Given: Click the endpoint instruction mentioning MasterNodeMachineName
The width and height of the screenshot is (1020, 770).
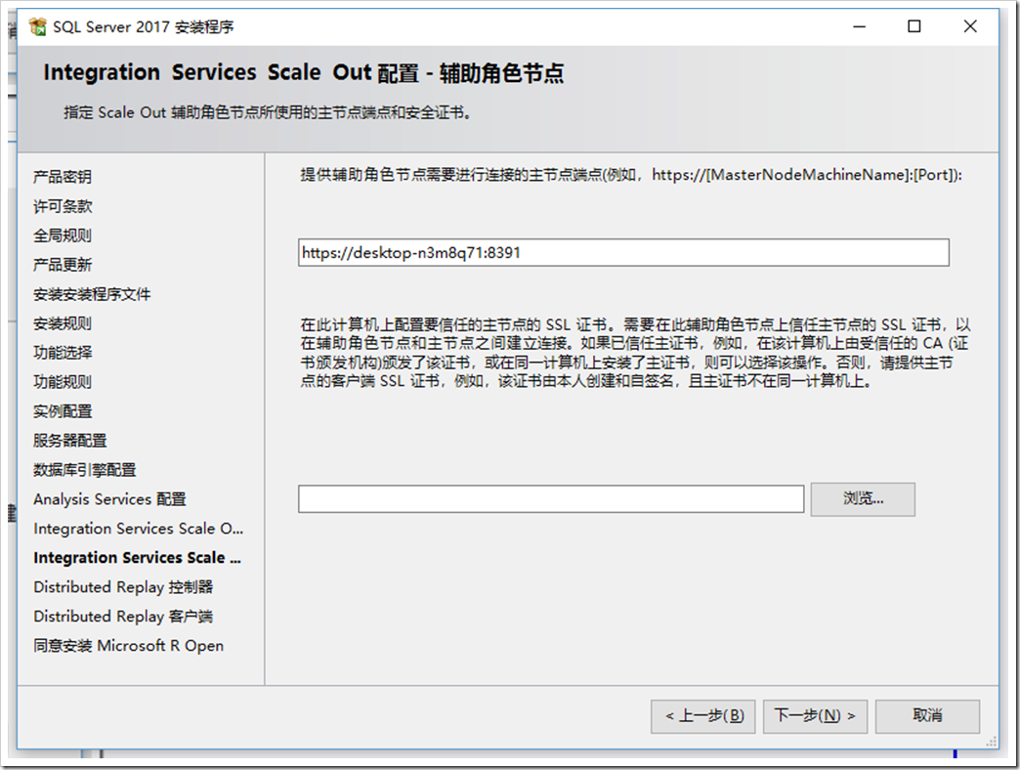Looking at the screenshot, I should tap(631, 175).
